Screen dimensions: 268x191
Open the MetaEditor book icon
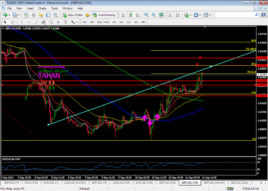click(x=87, y=15)
